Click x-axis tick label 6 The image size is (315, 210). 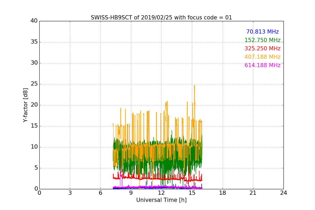[x=100, y=193]
